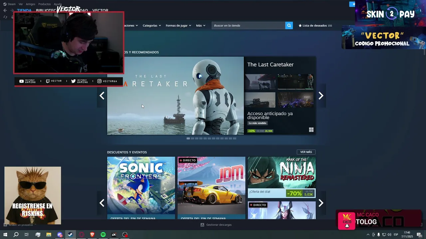Viewport: 426px width, 239px height.
Task: Click DESCUENTOS Y EVENTOS heading
Action: tap(127, 152)
